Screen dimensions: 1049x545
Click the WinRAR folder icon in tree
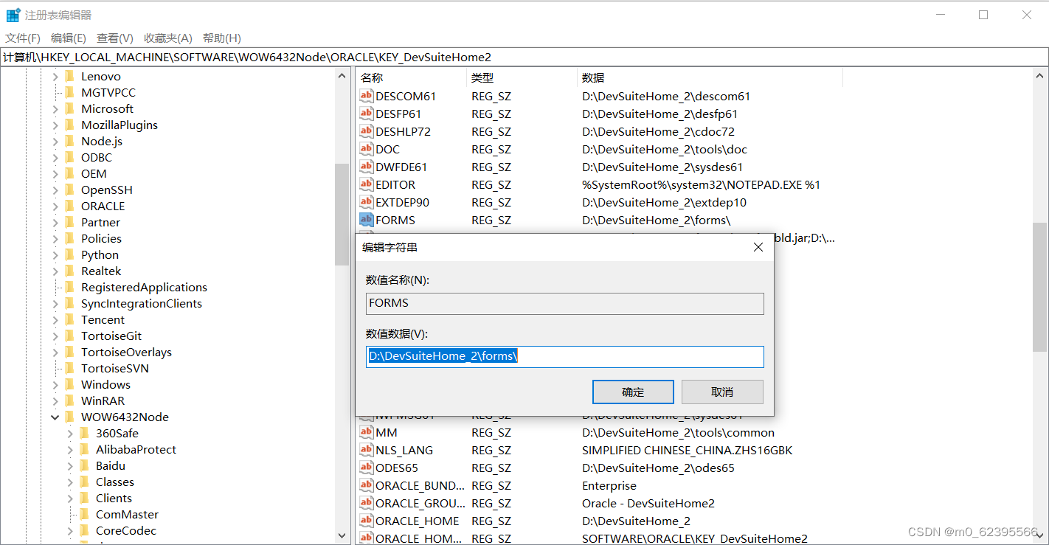pos(69,400)
